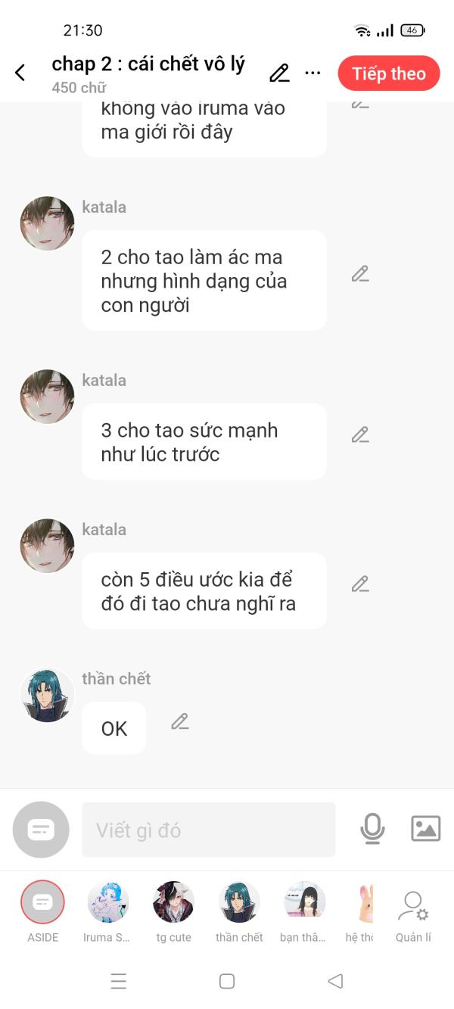The image size is (454, 1009).
Task: Open the three-dot more options menu
Action: click(313, 73)
